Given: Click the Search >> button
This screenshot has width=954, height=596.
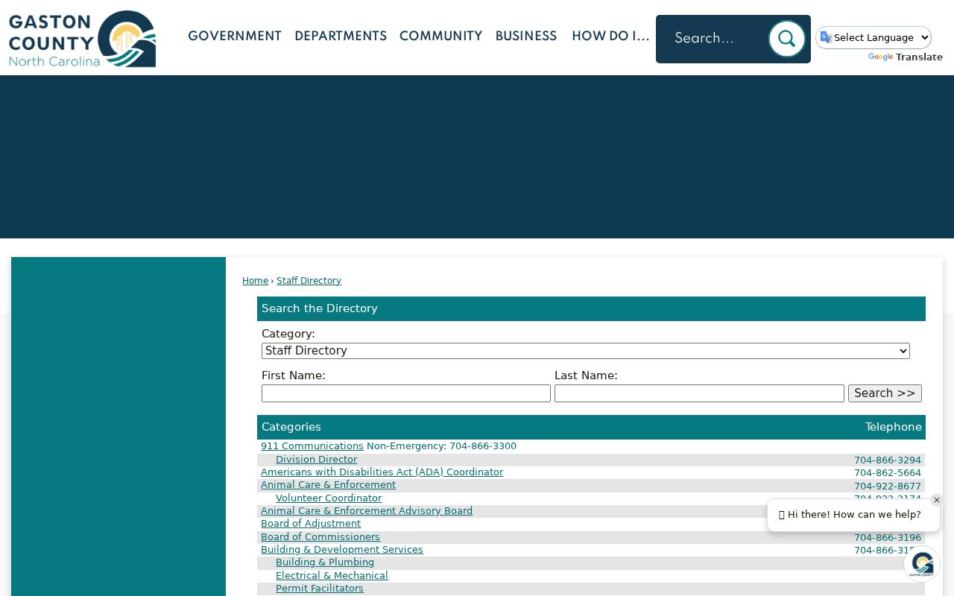Looking at the screenshot, I should [885, 393].
